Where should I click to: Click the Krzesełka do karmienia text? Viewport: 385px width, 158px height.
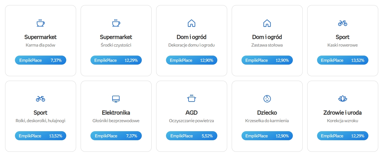[x=267, y=121]
